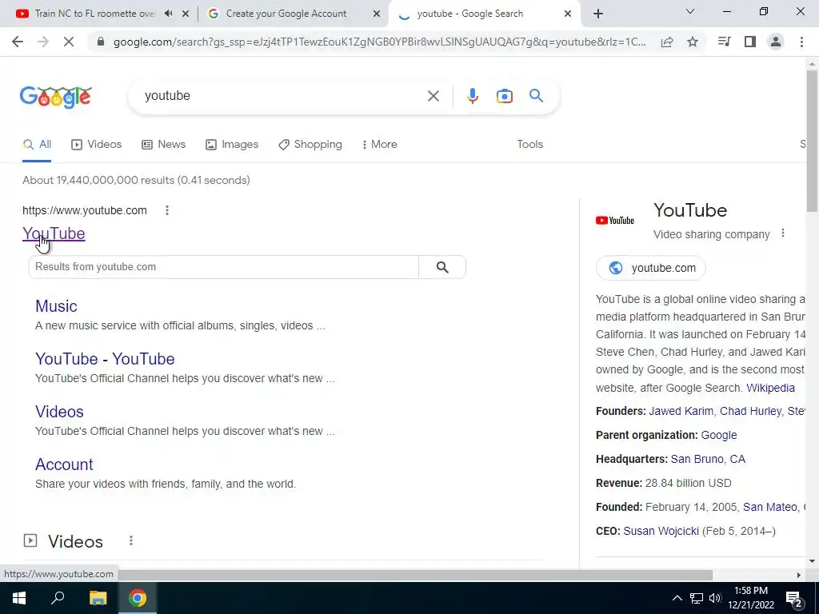Viewport: 819px width, 614px height.
Task: Click the taskbar clock showing 1:58 PM
Action: [750, 598]
